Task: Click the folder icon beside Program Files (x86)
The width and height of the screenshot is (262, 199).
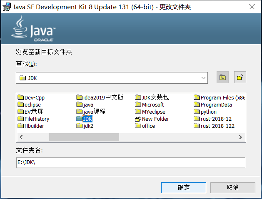Action: [x=197, y=97]
